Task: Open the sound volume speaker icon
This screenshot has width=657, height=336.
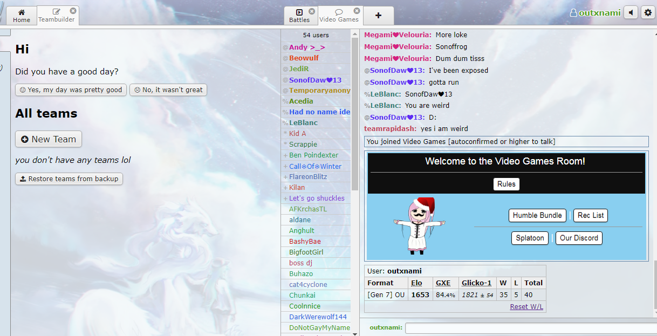Action: 631,12
